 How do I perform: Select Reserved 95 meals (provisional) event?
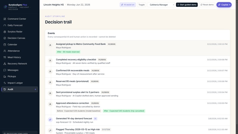click(138, 83)
